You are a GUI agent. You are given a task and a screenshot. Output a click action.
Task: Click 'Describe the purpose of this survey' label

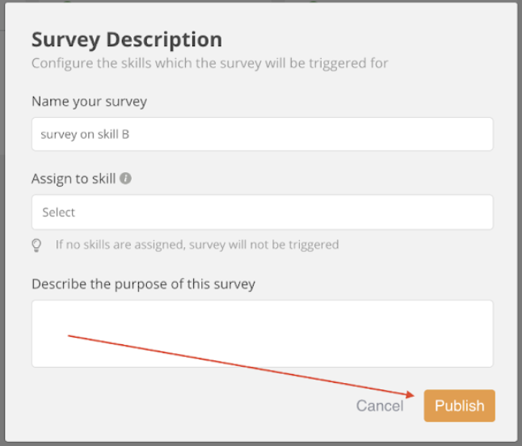tap(144, 284)
